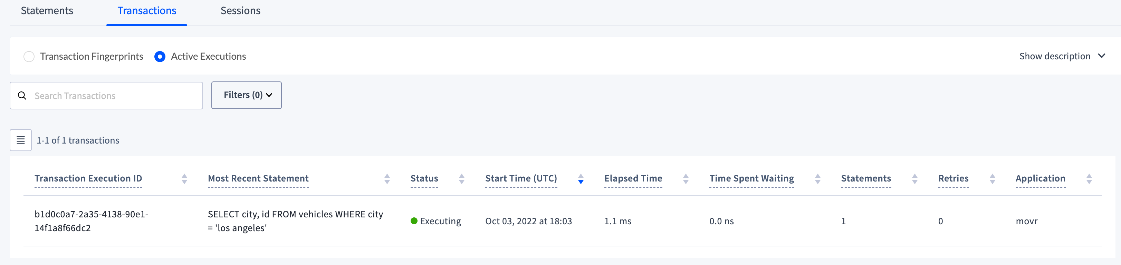Image resolution: width=1121 pixels, height=265 pixels.
Task: Switch to the Statements tab
Action: point(47,10)
